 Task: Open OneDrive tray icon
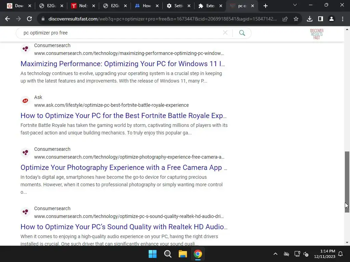286,254
